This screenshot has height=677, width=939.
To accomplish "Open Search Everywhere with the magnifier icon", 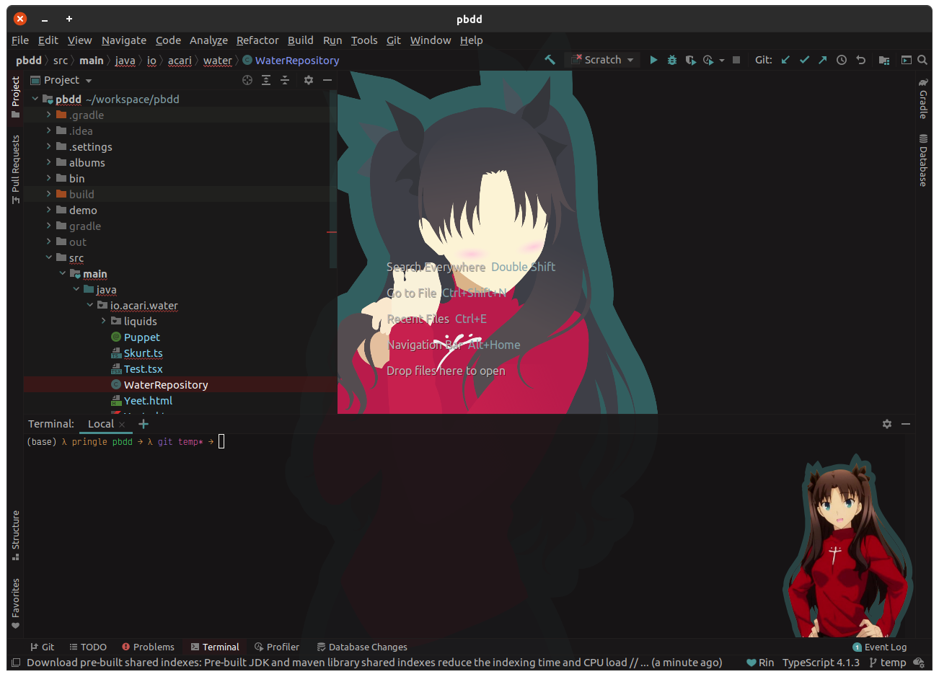I will point(922,60).
